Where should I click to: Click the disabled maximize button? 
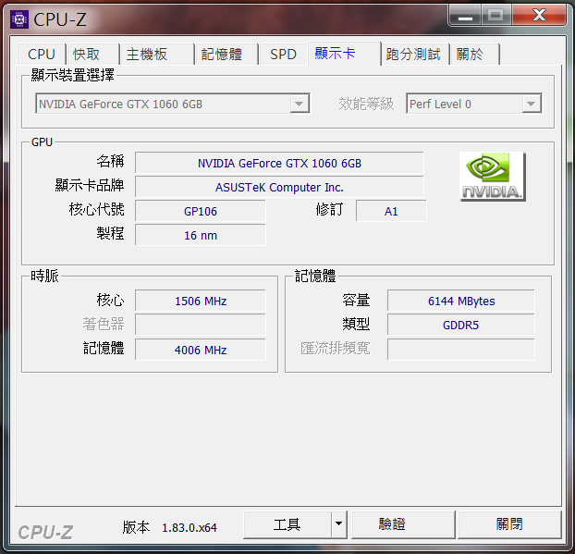[495, 16]
